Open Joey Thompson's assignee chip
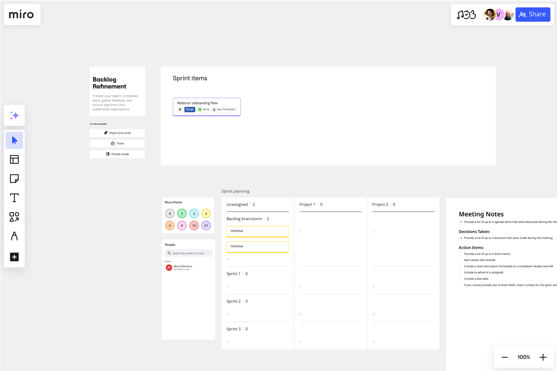Viewport: 557px width, 371px height. tap(224, 109)
